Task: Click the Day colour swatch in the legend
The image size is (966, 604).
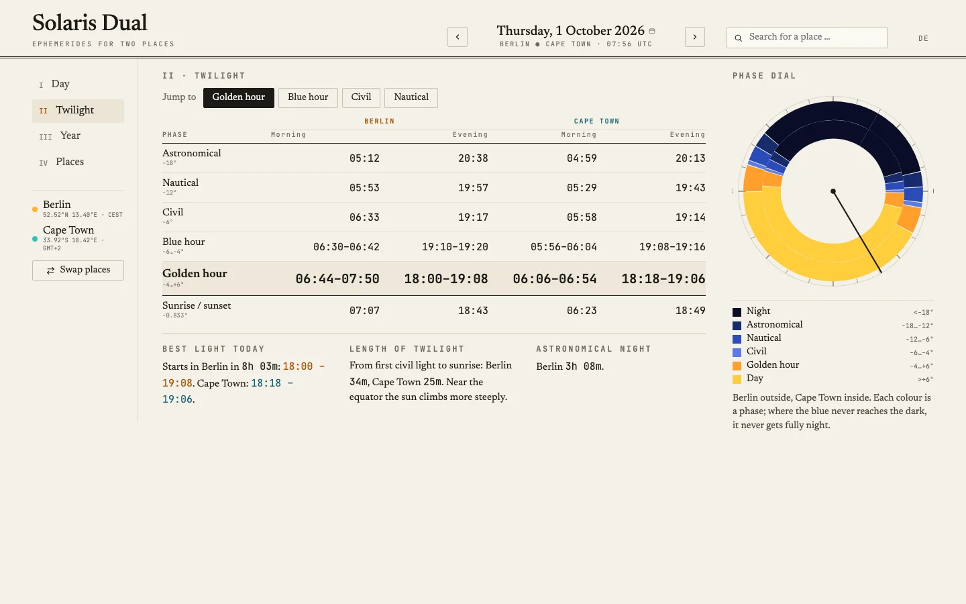Action: click(x=737, y=379)
